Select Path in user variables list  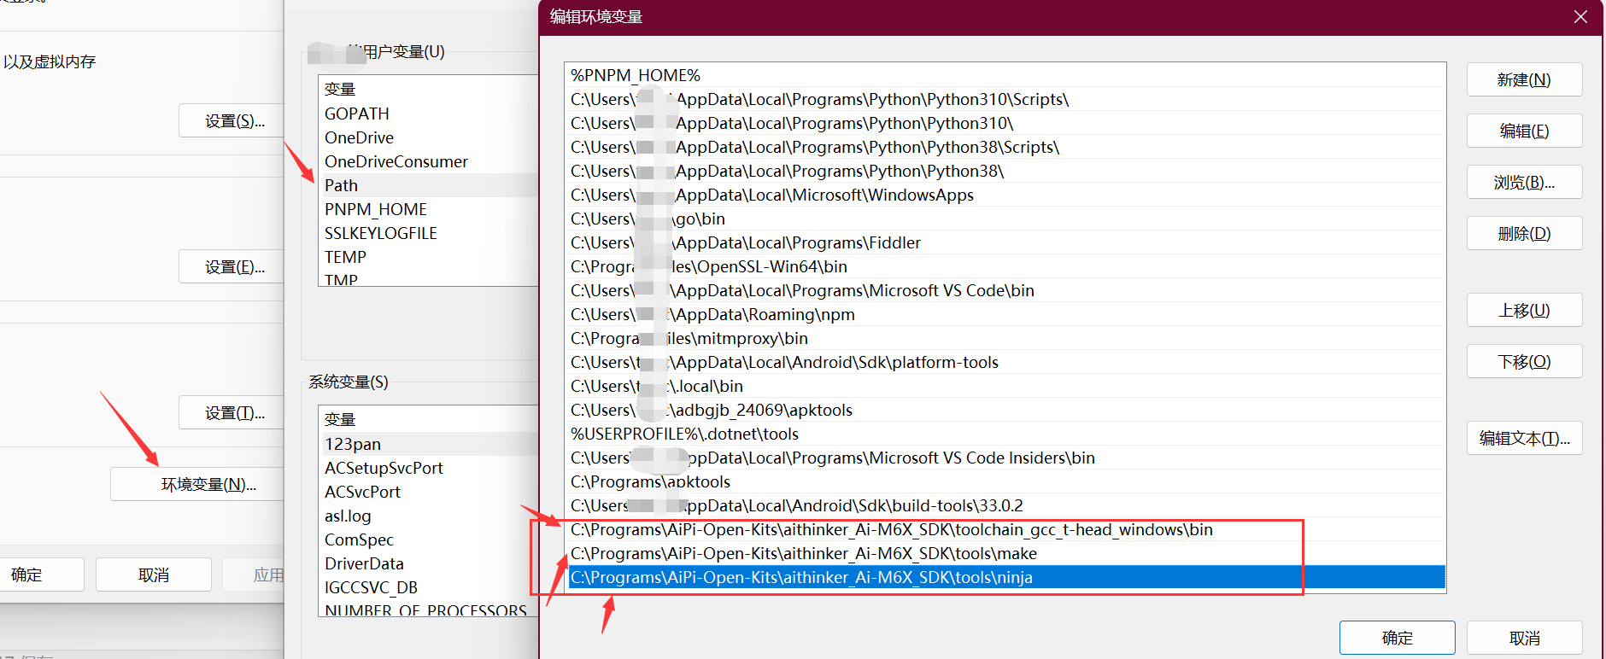[429, 185]
